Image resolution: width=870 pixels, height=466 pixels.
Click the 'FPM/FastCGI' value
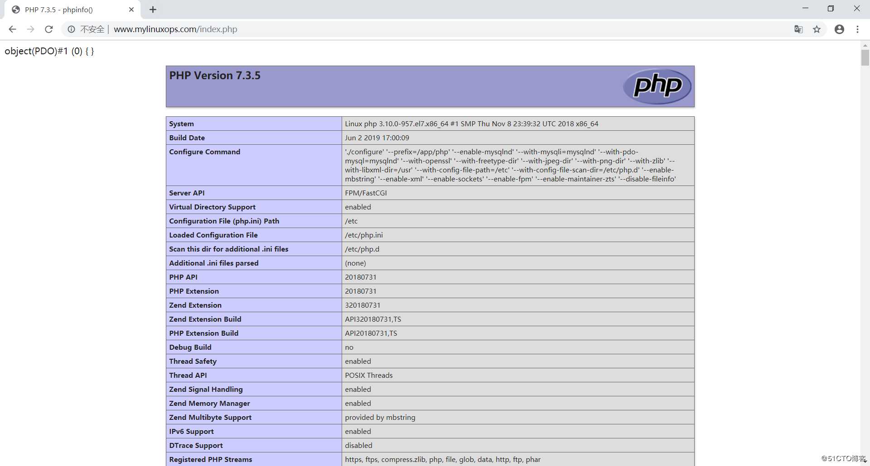[366, 193]
